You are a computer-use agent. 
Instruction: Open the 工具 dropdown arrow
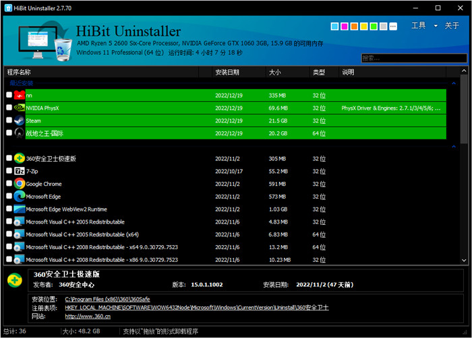pos(436,26)
